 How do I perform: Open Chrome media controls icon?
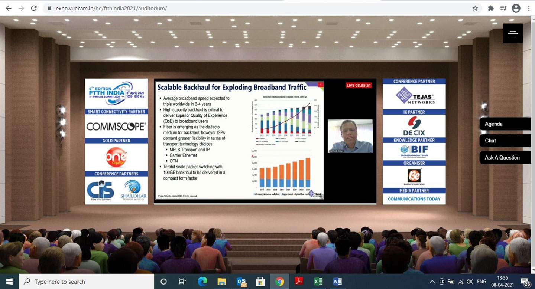point(503,8)
